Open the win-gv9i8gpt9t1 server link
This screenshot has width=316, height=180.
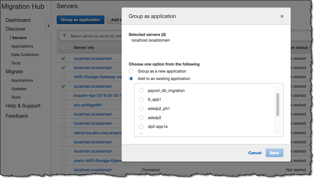[88, 105]
